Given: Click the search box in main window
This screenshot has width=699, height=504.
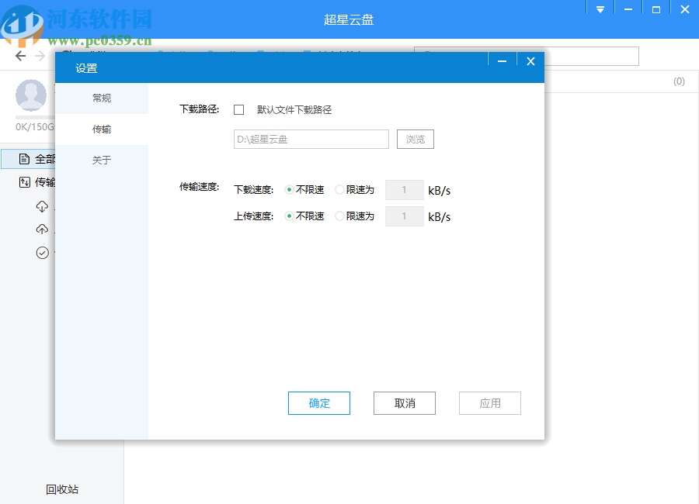Looking at the screenshot, I should pyautogui.click(x=591, y=56).
